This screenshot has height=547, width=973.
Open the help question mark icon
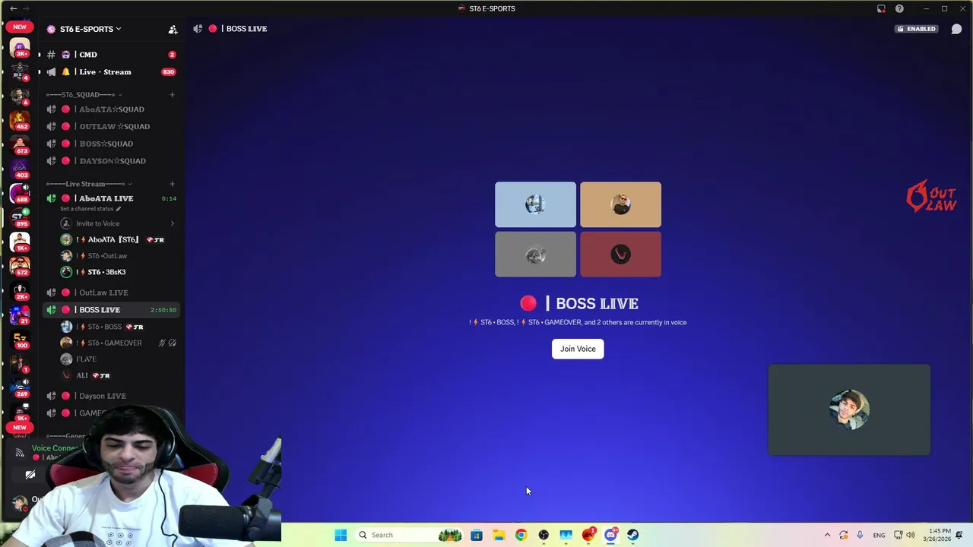[x=899, y=8]
